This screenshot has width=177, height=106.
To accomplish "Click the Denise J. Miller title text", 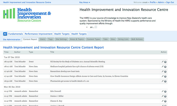I will 57,96.
